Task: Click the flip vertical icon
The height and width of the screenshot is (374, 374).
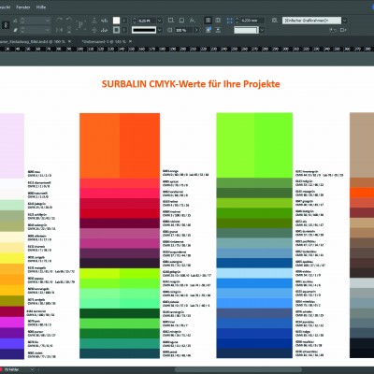Action: coord(69,30)
